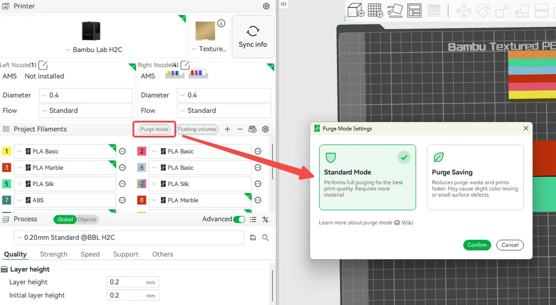The width and height of the screenshot is (556, 305).
Task: Expand the Bambu Lab H2C printer dropdown
Action: (x=94, y=50)
